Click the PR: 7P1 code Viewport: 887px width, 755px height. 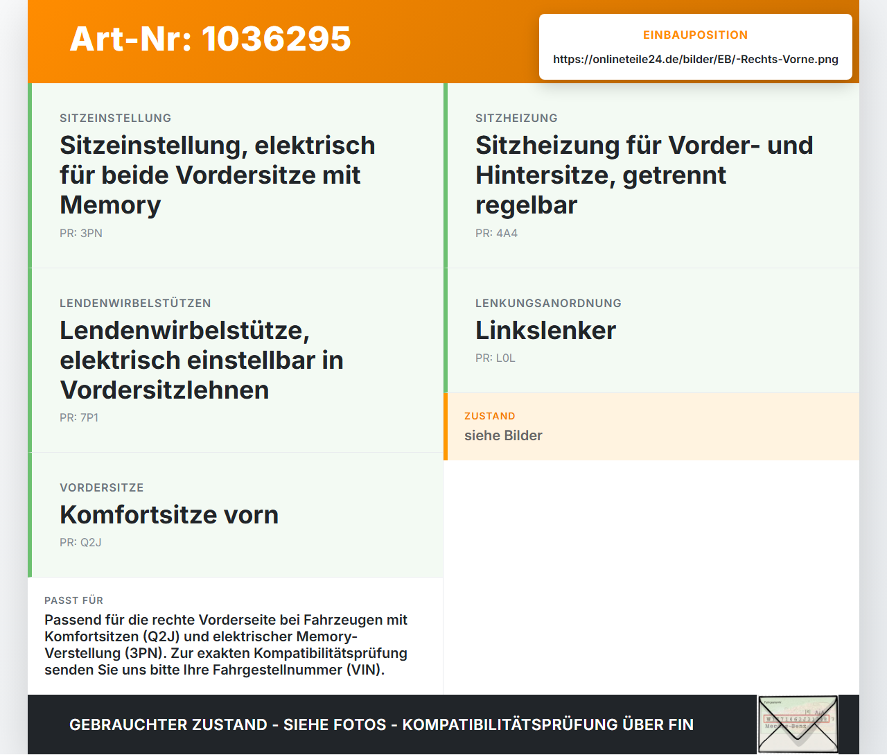(79, 417)
